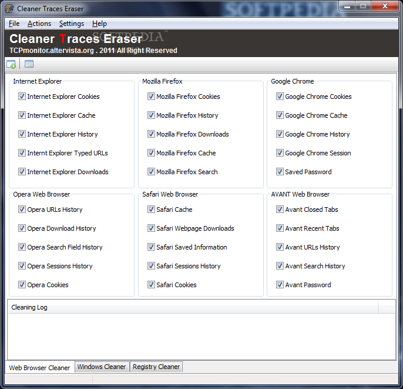Toggle Safari Sessions History checkbox

pos(151,265)
